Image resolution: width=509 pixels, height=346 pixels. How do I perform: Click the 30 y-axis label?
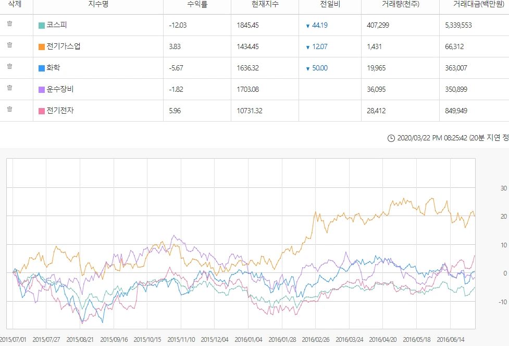pyautogui.click(x=503, y=188)
